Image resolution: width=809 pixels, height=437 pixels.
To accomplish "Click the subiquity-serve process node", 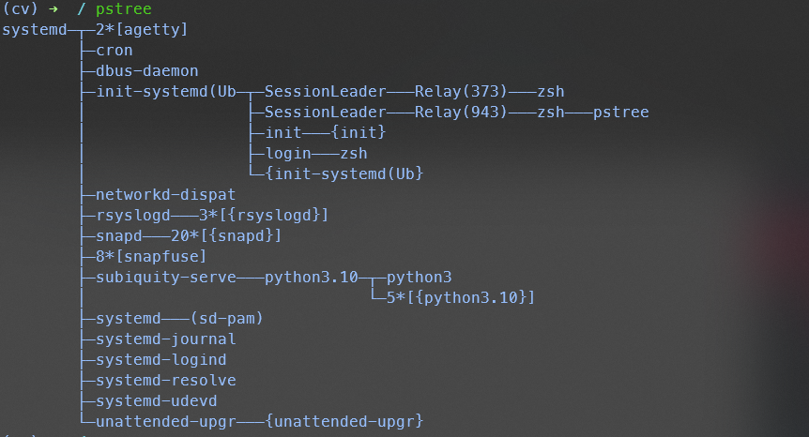I will (x=160, y=278).
